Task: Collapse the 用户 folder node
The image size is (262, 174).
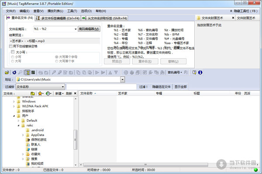Action: [x=14, y=116]
